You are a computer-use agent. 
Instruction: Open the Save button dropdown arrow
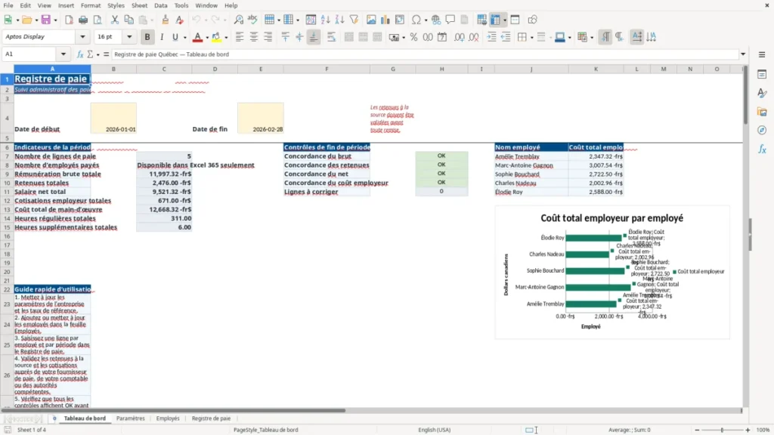(55, 20)
